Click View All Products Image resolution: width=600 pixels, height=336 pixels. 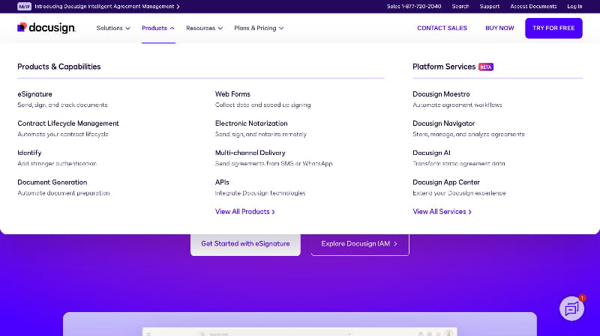click(245, 212)
